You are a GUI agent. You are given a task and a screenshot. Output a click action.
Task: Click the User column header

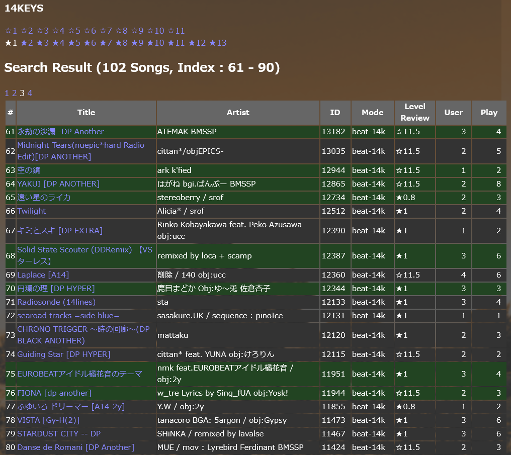point(454,112)
